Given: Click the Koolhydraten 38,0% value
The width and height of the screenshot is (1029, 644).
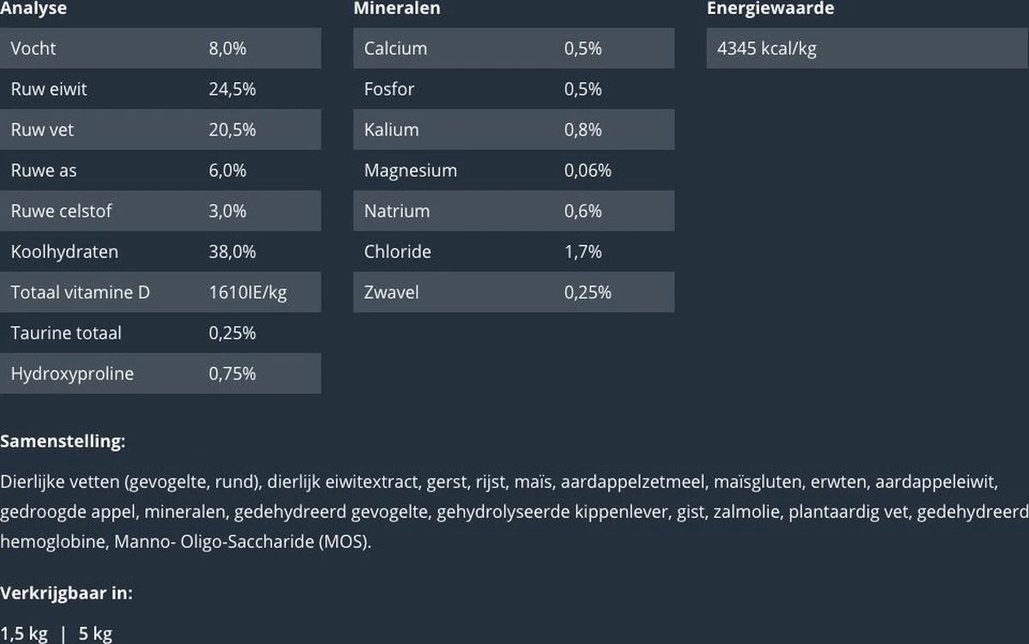Looking at the screenshot, I should 232,252.
